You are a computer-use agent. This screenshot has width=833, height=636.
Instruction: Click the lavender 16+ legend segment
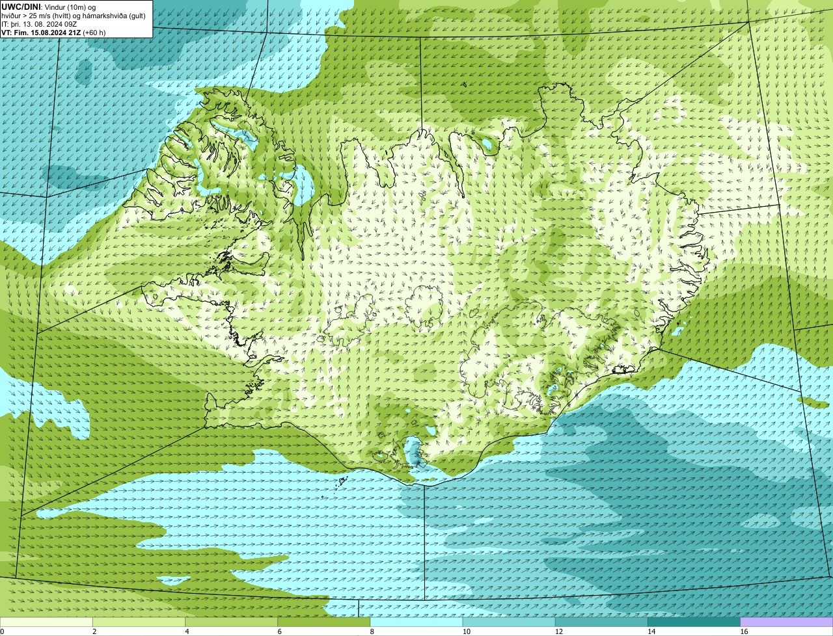[x=787, y=622]
